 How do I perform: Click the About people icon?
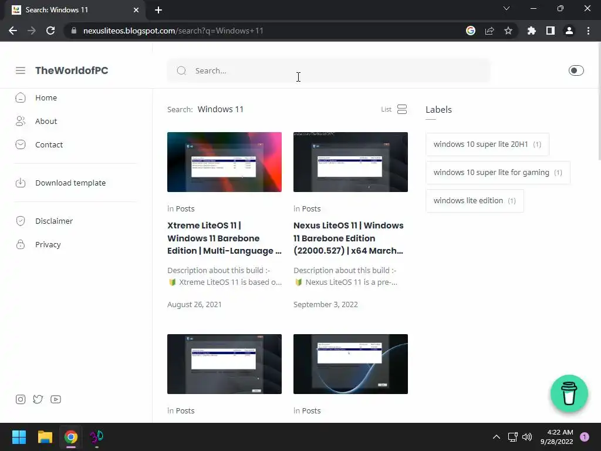pos(21,121)
